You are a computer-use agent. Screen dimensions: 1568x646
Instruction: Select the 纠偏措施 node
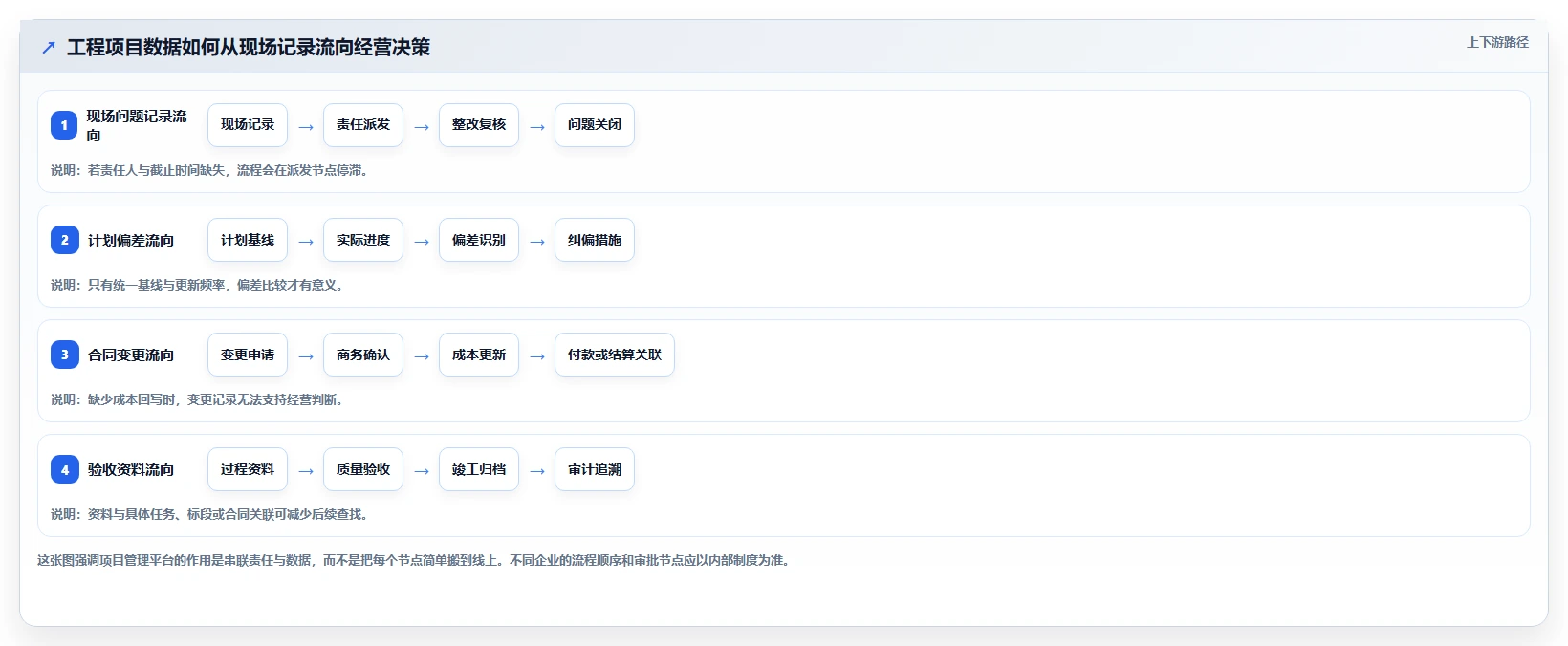(x=595, y=240)
